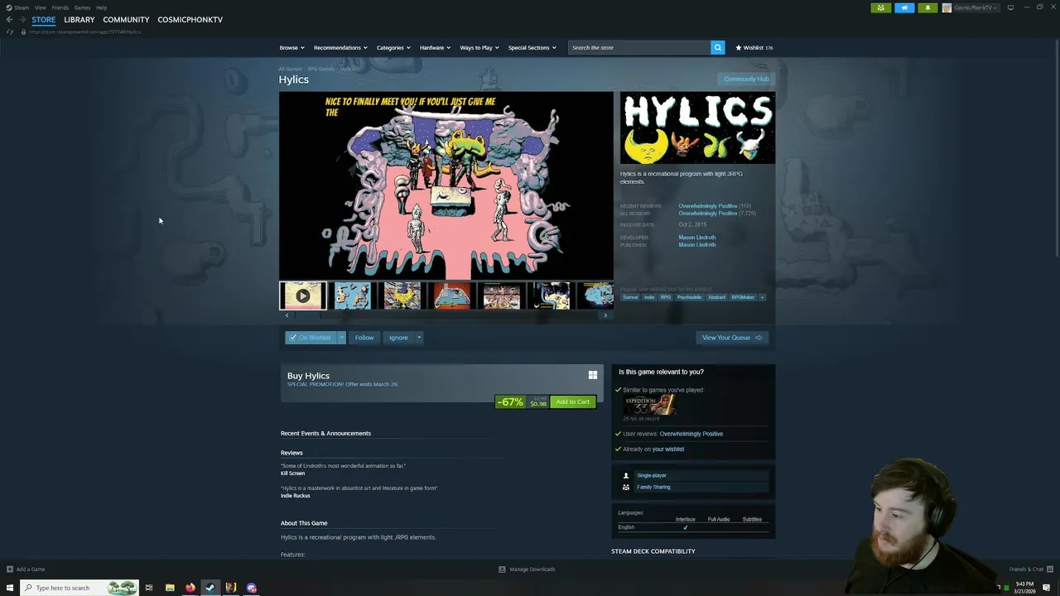The image size is (1060, 596).
Task: Open Firefox from taskbar
Action: pyautogui.click(x=190, y=588)
